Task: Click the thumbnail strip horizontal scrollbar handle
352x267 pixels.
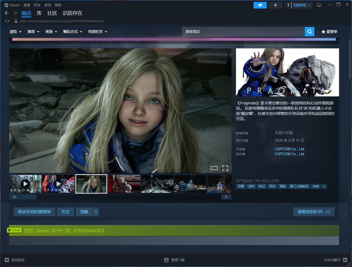Action: point(28,197)
